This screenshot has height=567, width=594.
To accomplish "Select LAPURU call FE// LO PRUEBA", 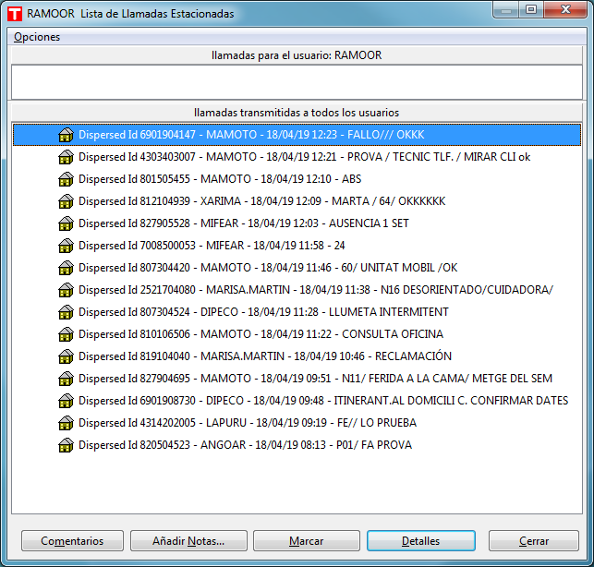I will (x=247, y=423).
